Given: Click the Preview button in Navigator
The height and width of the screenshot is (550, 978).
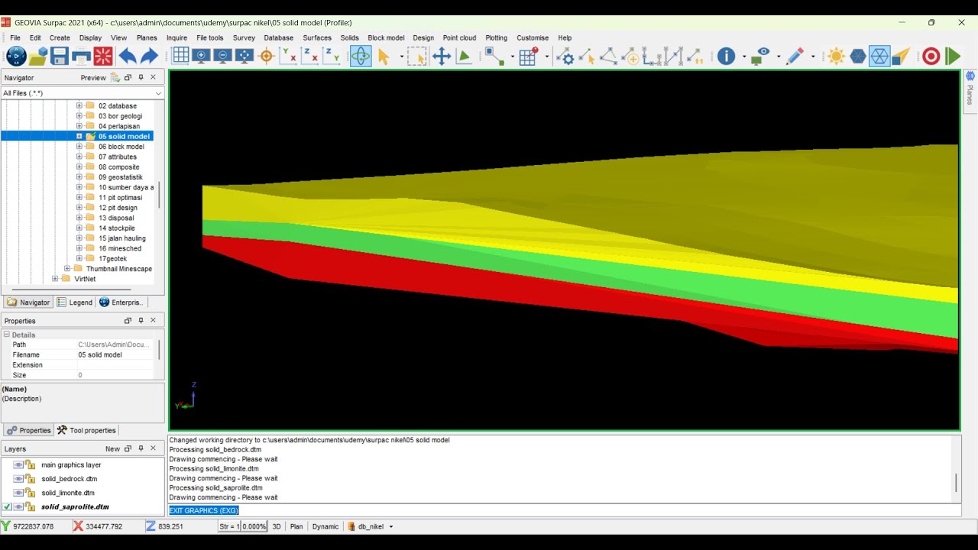Looking at the screenshot, I should (93, 78).
